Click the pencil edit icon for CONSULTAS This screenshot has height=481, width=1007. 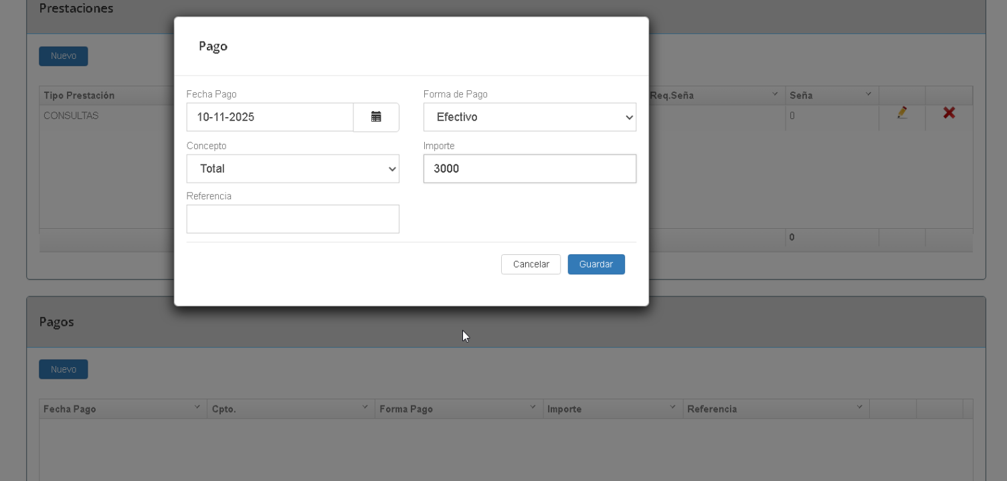click(902, 113)
